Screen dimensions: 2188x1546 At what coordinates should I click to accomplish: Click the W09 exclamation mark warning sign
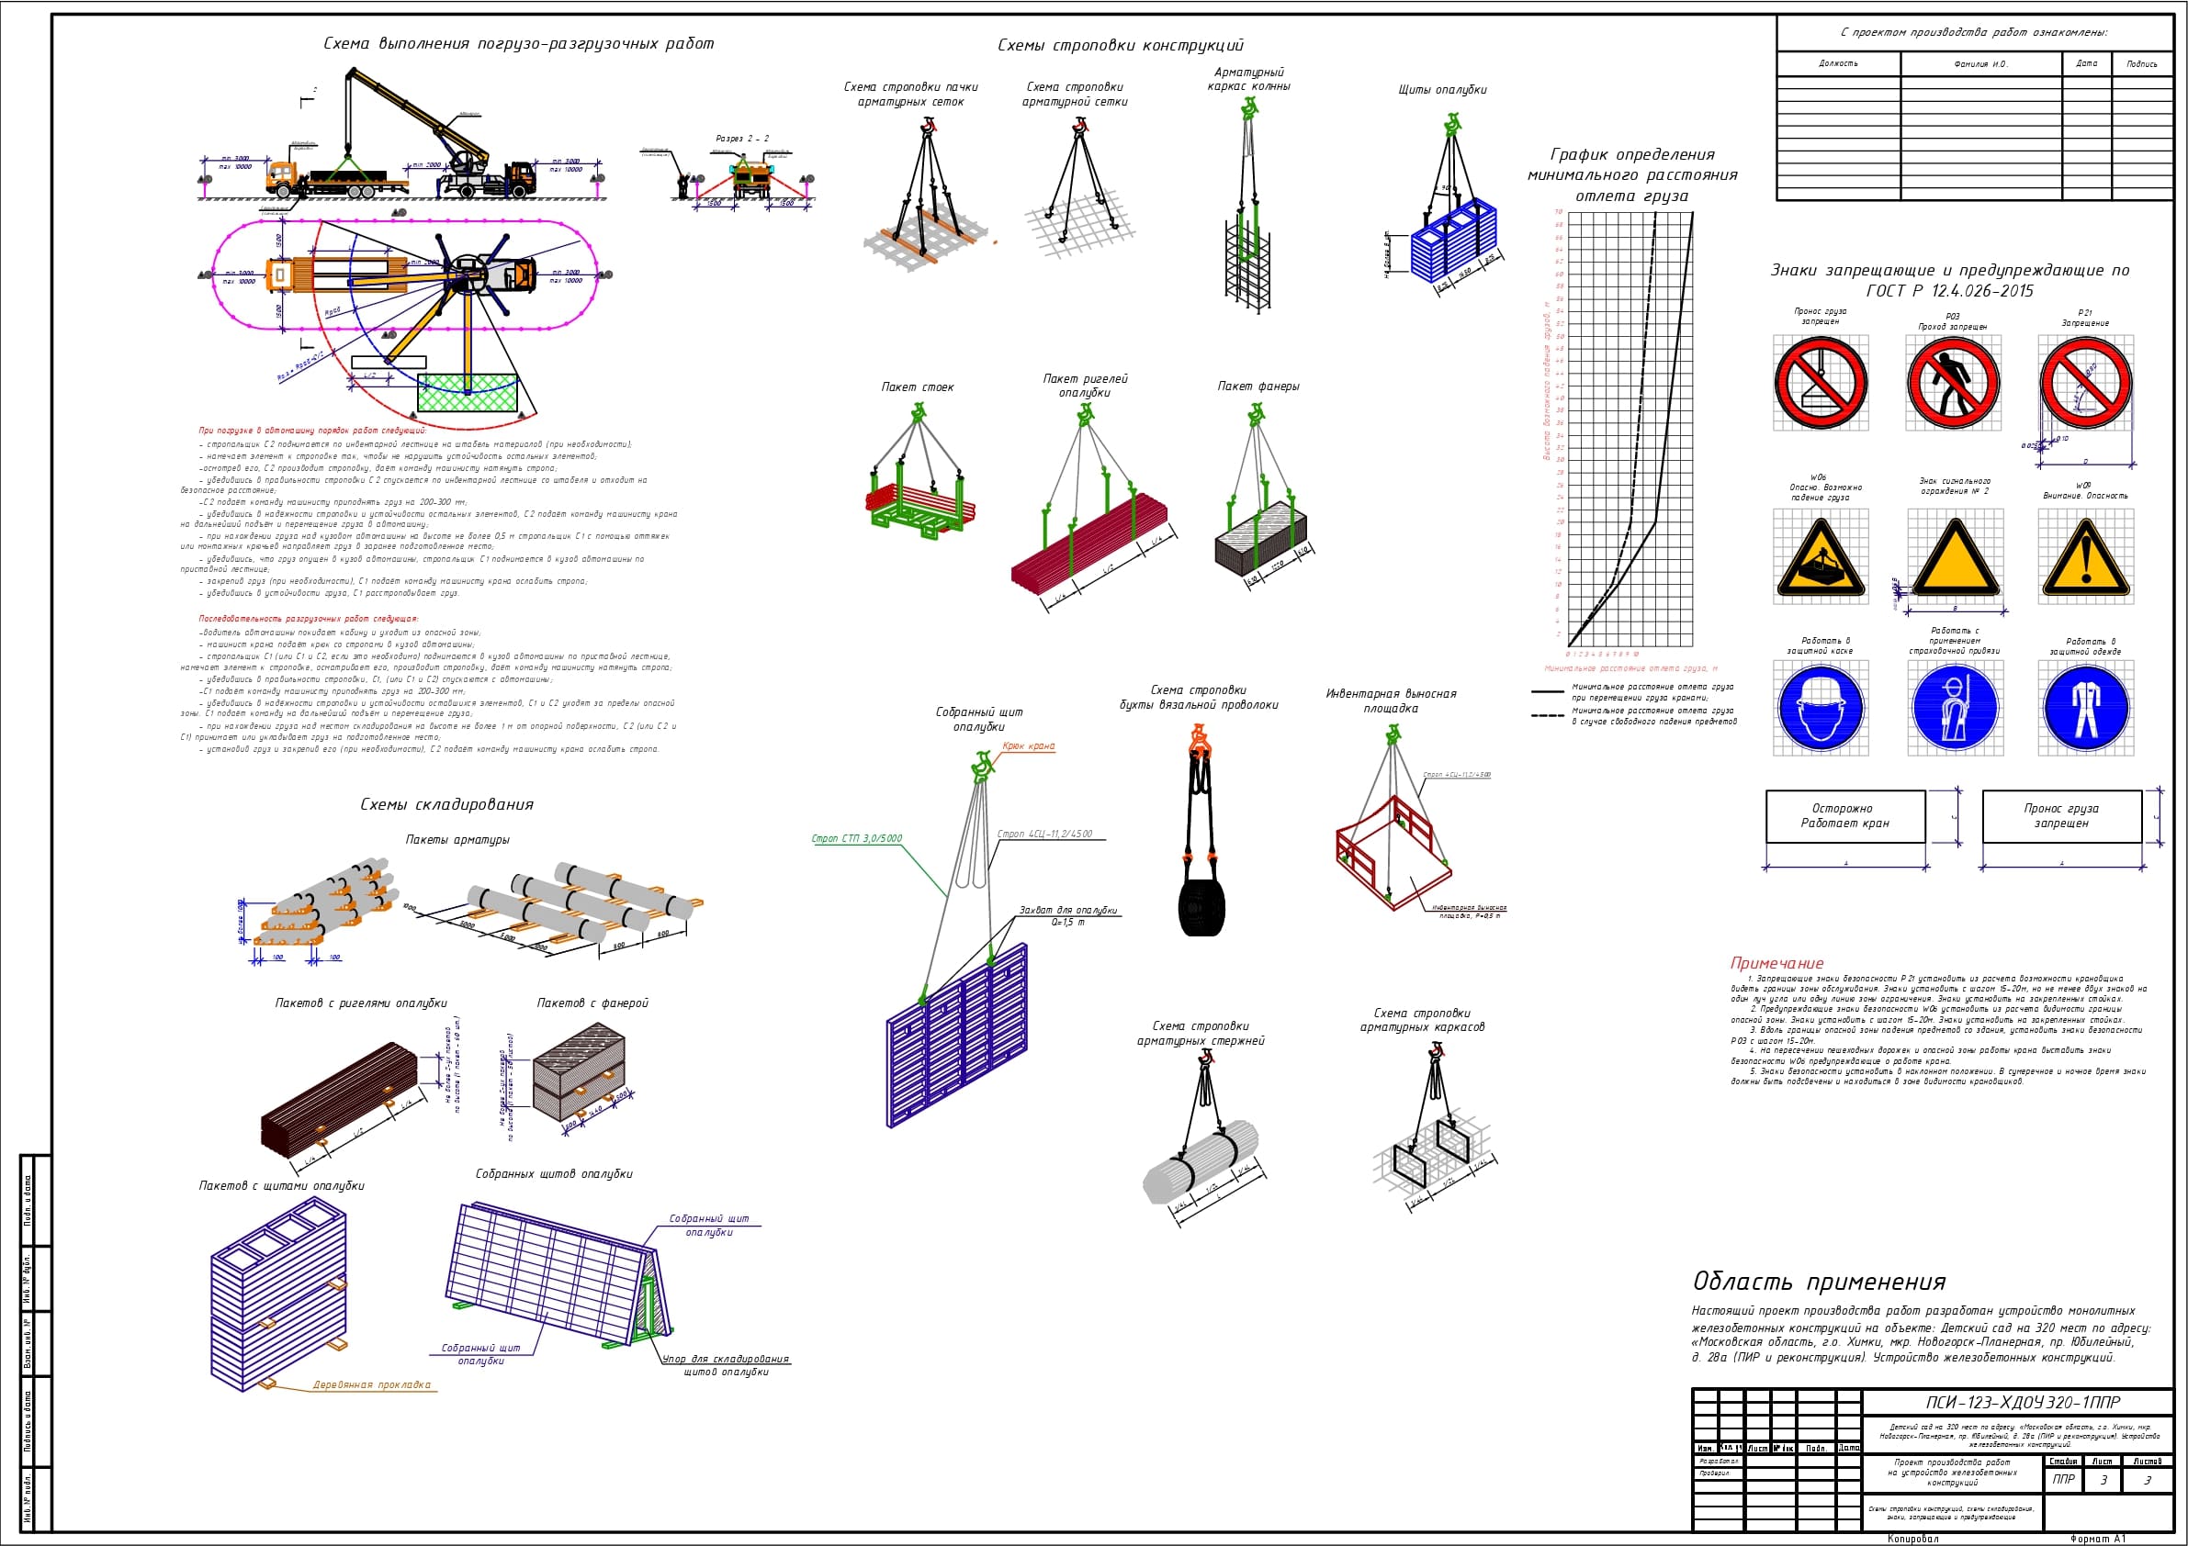[2086, 556]
